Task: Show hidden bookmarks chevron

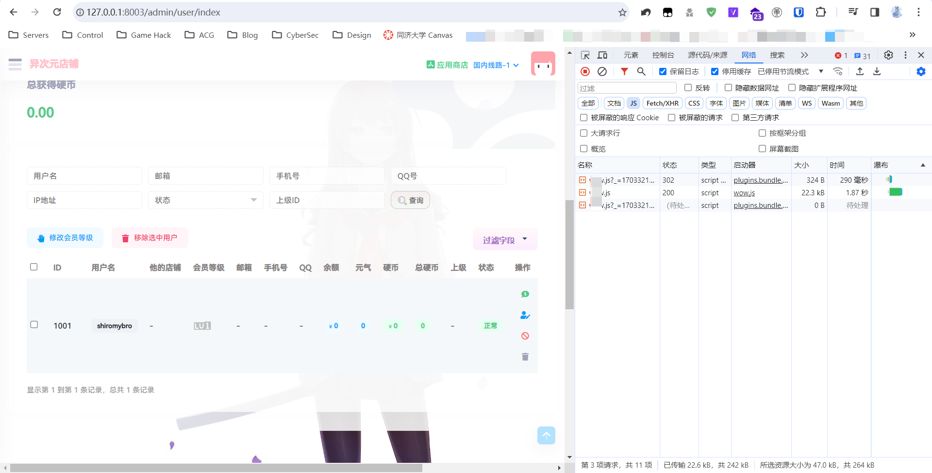Action: coord(912,35)
